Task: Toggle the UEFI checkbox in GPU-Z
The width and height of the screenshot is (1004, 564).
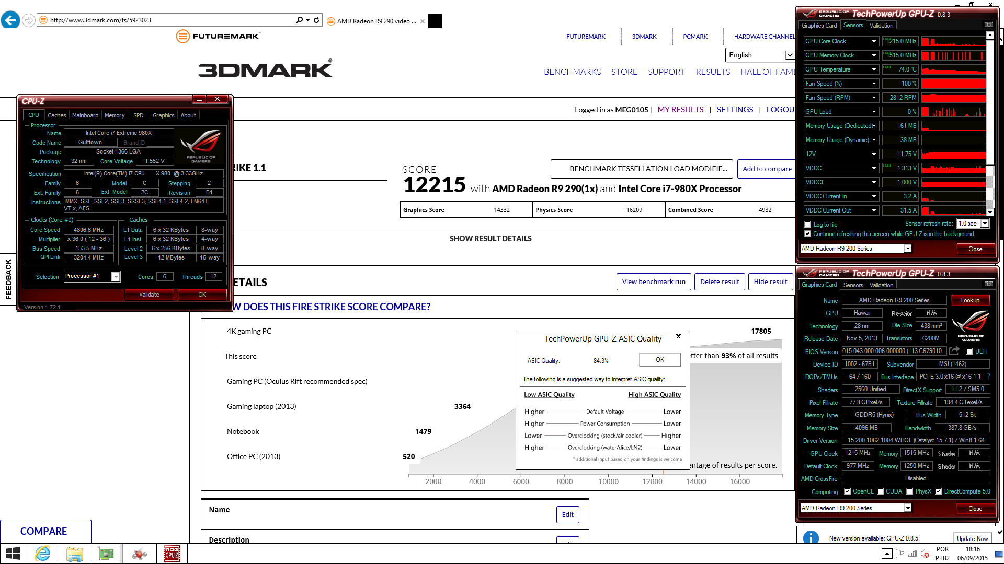Action: pos(969,351)
